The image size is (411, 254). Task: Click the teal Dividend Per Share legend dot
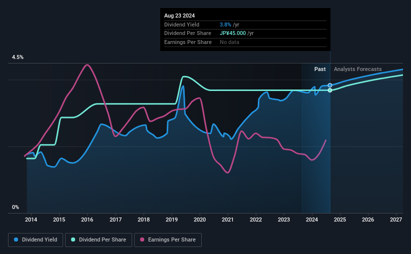pyautogui.click(x=73, y=239)
